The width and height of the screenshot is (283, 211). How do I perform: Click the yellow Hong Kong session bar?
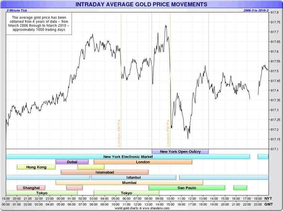(x=36, y=167)
